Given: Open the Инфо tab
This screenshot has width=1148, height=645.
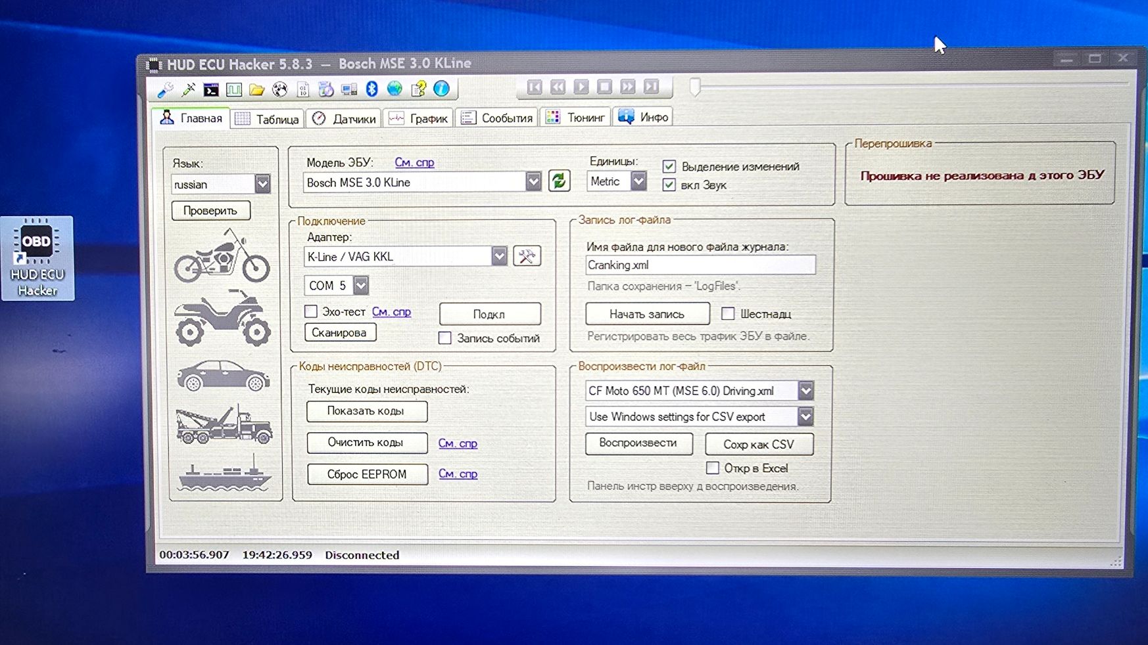Looking at the screenshot, I should (x=643, y=117).
